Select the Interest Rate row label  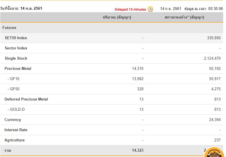[x=16, y=130]
